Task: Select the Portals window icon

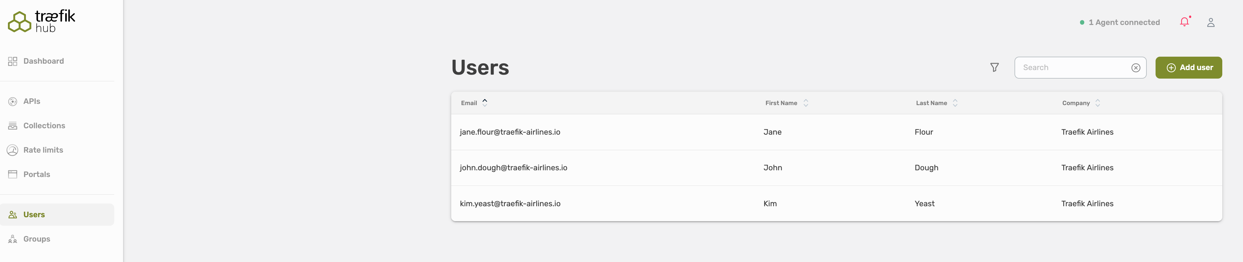Action: click(12, 174)
